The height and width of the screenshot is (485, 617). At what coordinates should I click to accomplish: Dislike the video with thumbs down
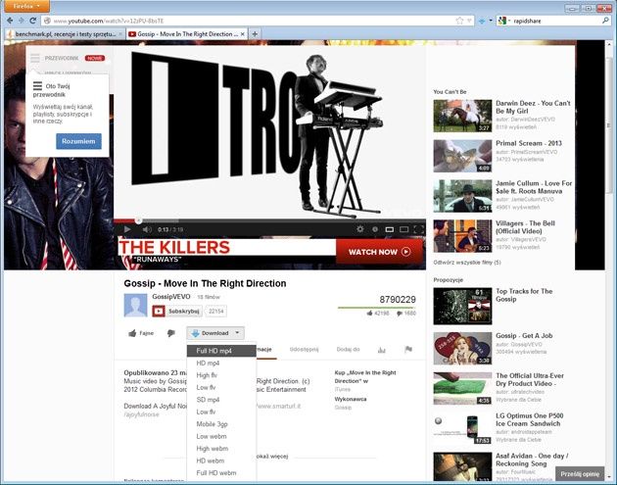pos(170,333)
